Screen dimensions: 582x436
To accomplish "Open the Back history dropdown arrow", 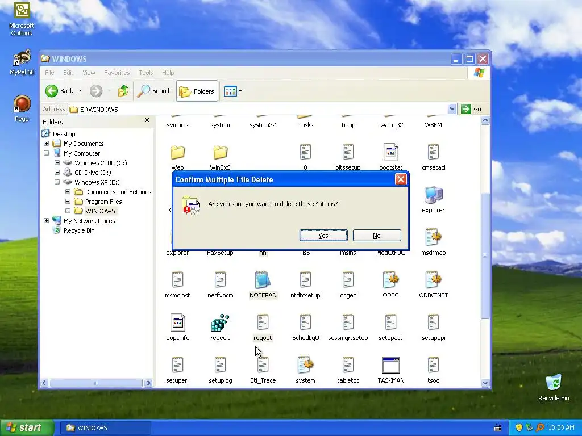I will click(80, 91).
